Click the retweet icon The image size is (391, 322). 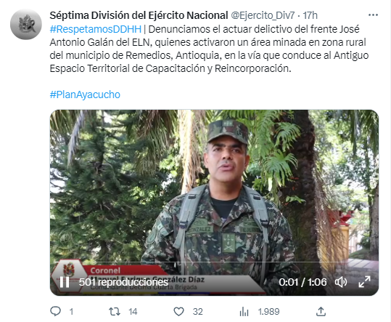point(115,312)
